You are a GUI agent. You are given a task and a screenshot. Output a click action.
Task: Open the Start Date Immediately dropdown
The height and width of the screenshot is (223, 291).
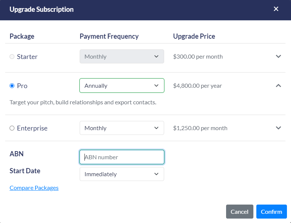(122, 174)
